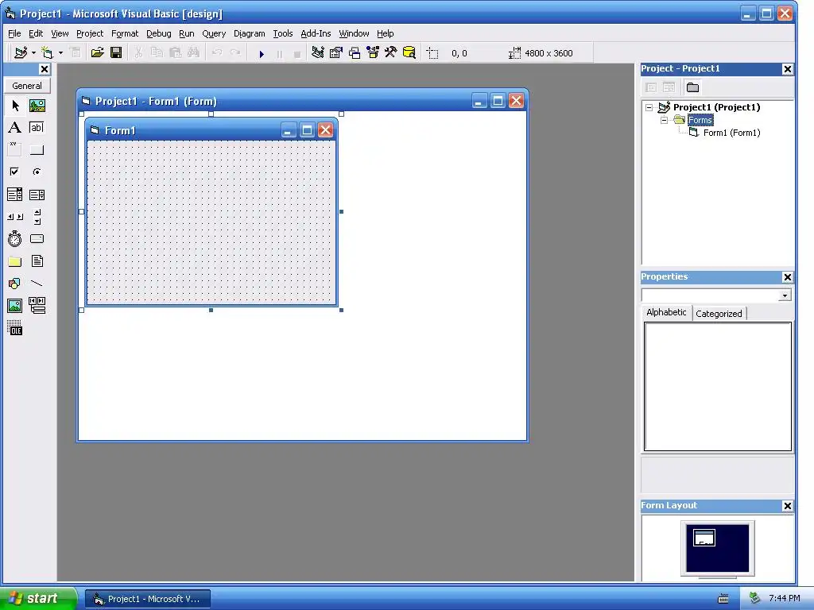Viewport: 814px width, 610px height.
Task: Click the Toolbox toolbar icon
Action: click(x=391, y=53)
